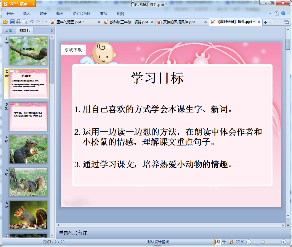Click animation star icon under slide 4

(7, 141)
